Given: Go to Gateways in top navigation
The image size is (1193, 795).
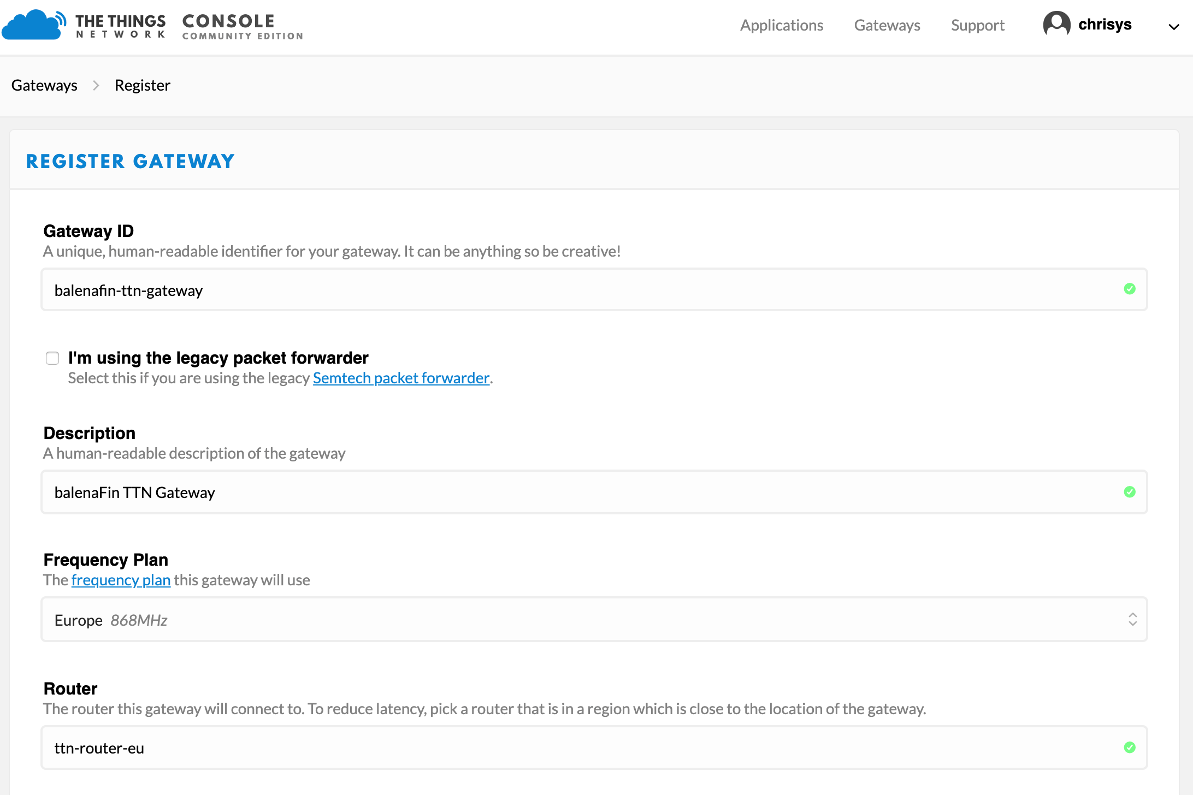Looking at the screenshot, I should click(x=887, y=25).
